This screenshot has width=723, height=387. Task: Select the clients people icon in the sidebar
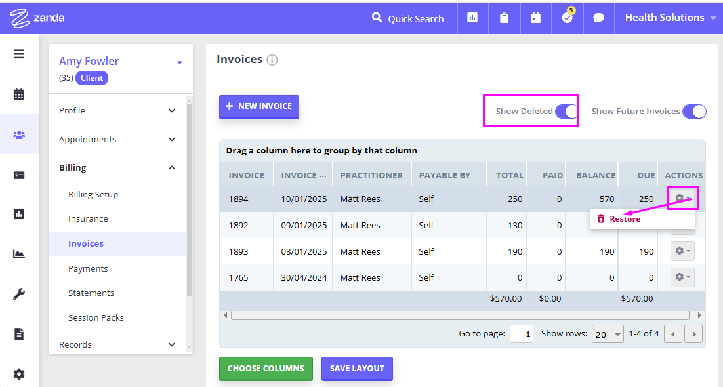tap(19, 134)
